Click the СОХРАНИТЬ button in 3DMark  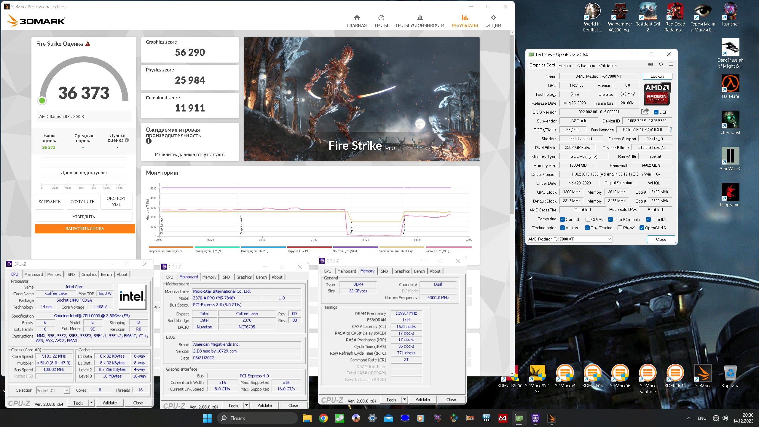click(x=82, y=202)
